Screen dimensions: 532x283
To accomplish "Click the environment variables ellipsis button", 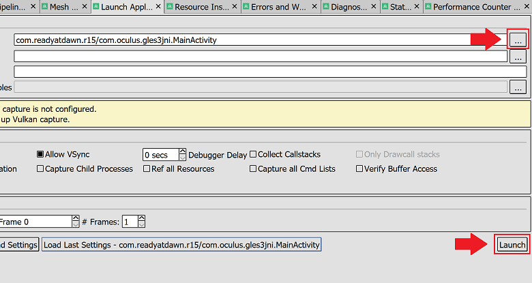I will point(518,87).
